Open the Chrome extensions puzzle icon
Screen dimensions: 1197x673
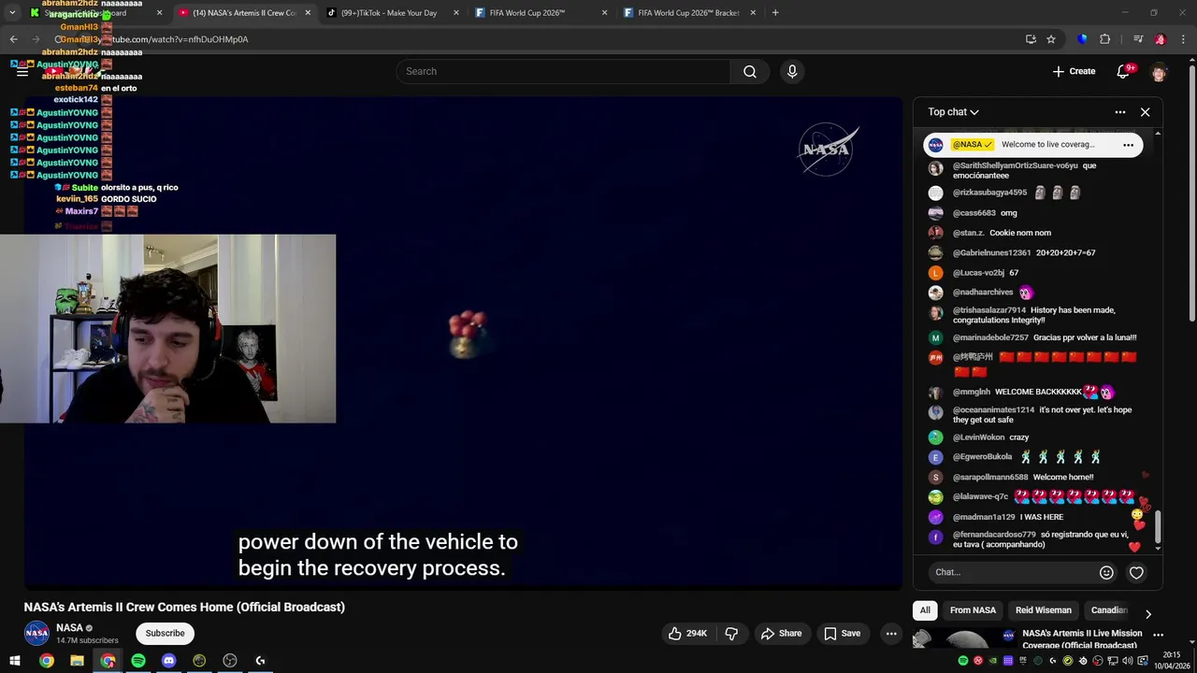point(1104,39)
